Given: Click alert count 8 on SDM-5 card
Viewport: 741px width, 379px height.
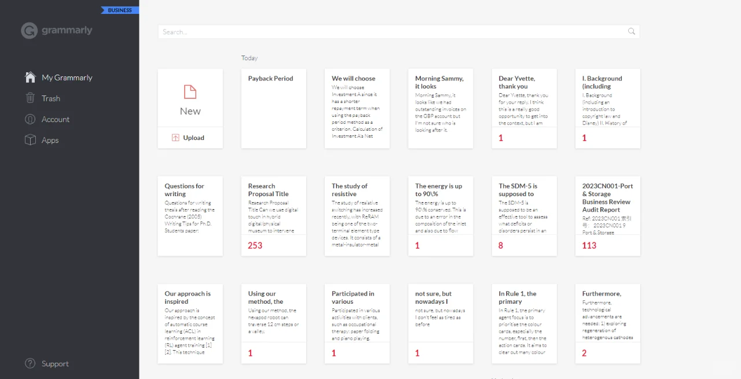Looking at the screenshot, I should (501, 245).
